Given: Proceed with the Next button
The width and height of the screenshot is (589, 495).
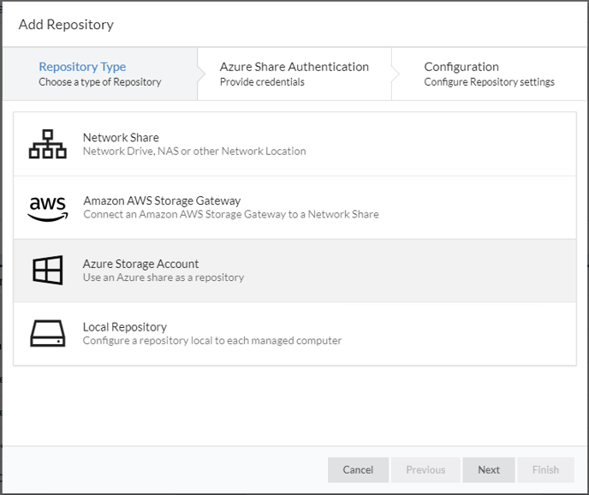Looking at the screenshot, I should click(x=489, y=470).
